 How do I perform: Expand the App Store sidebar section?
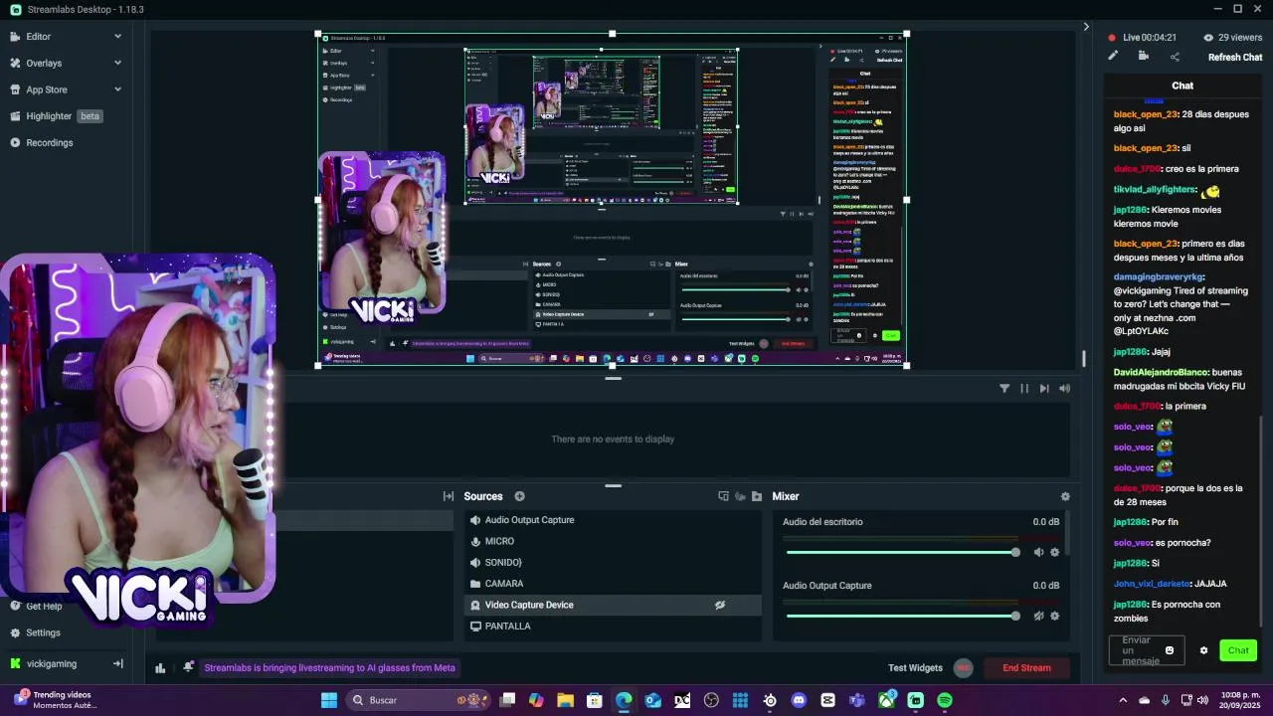point(117,89)
